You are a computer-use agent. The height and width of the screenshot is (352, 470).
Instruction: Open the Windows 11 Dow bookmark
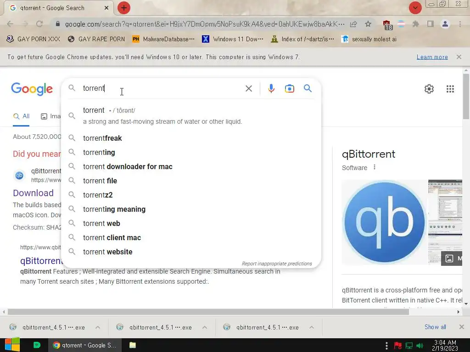pos(233,39)
